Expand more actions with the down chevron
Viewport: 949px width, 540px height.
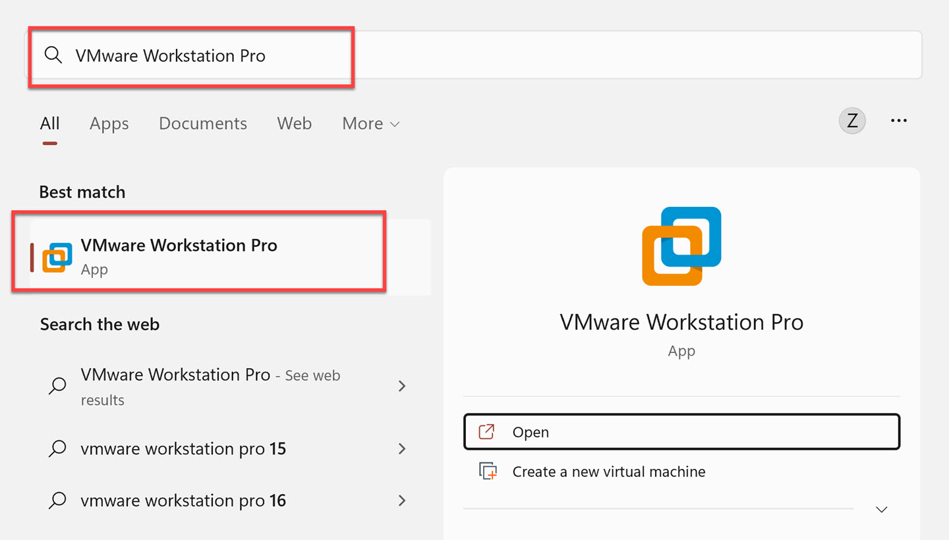click(x=882, y=509)
